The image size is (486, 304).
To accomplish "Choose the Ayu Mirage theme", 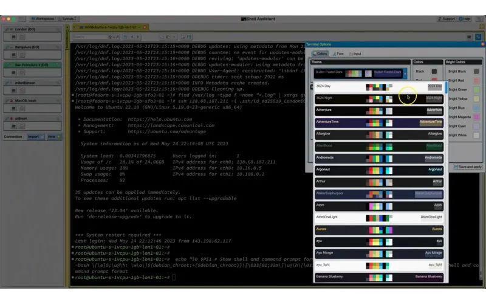I will pyautogui.click(x=378, y=254).
